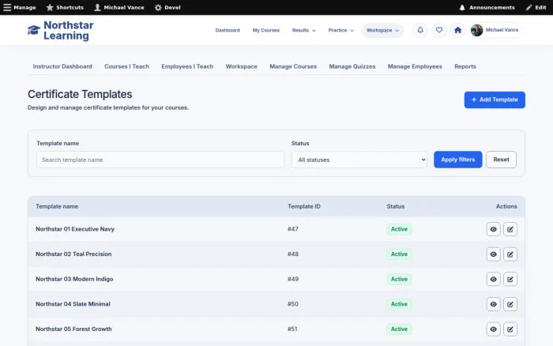Preview Northstar 01 Executive Navy via eye icon
Viewport: 553px width, 346px height.
pyautogui.click(x=494, y=229)
